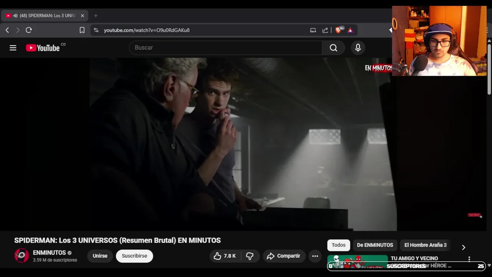The width and height of the screenshot is (492, 277).
Task: Mute tab via the speaker icon on tab
Action: coord(15,16)
